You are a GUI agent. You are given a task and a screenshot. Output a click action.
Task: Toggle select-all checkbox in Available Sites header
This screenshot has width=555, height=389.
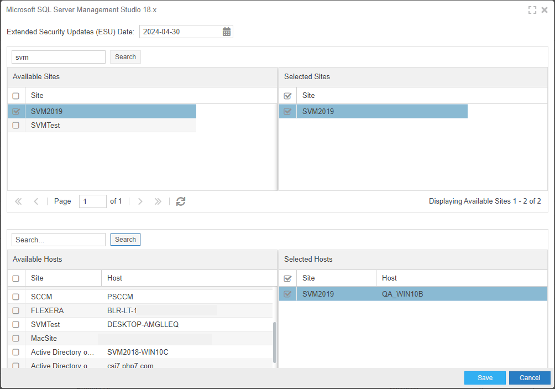pos(16,96)
